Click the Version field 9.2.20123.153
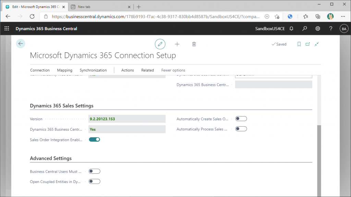This screenshot has height=197, width=351. 127,119
